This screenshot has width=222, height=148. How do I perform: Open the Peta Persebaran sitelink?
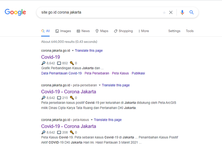[96, 73]
